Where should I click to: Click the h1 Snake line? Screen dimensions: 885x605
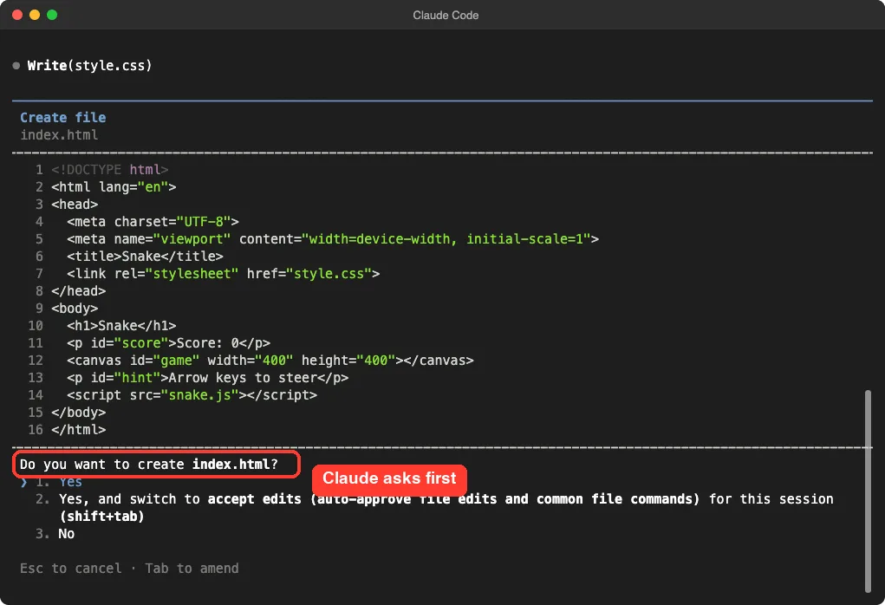tap(121, 326)
